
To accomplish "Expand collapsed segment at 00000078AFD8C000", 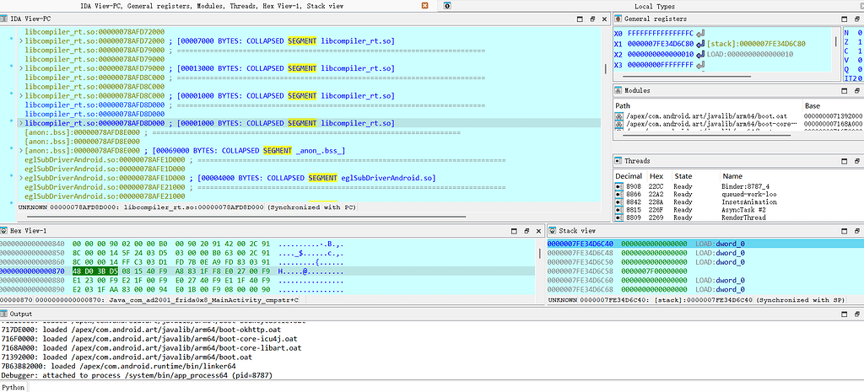I will tap(21, 95).
